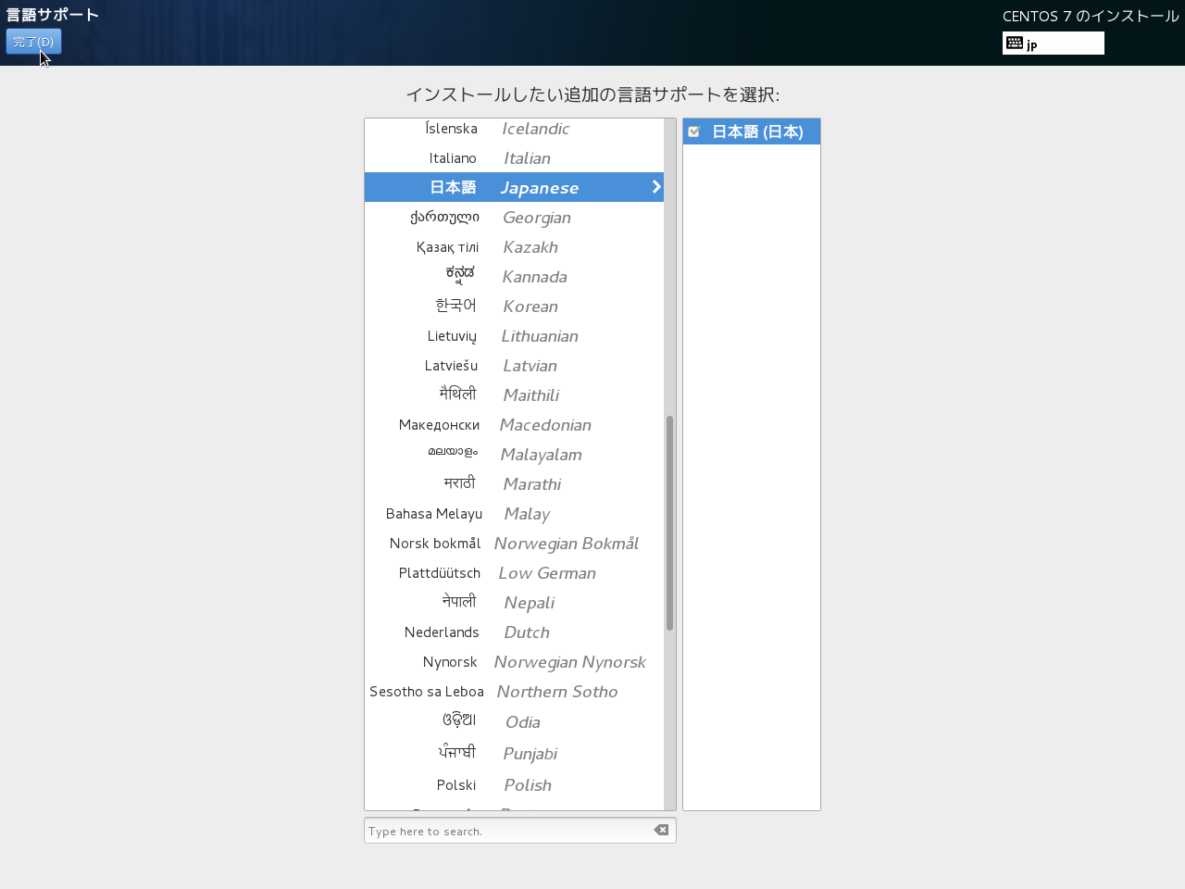The image size is (1185, 889).
Task: Expand the Japanese row chevron arrow
Action: pos(656,187)
